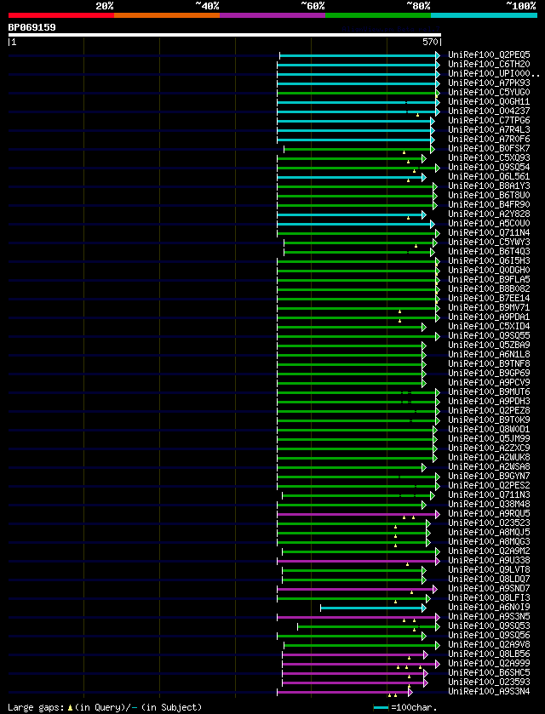Image resolution: width=545 pixels, height=714 pixels.
Task: Go to entry UniRef100_A9RQU5
Action: 489,513
